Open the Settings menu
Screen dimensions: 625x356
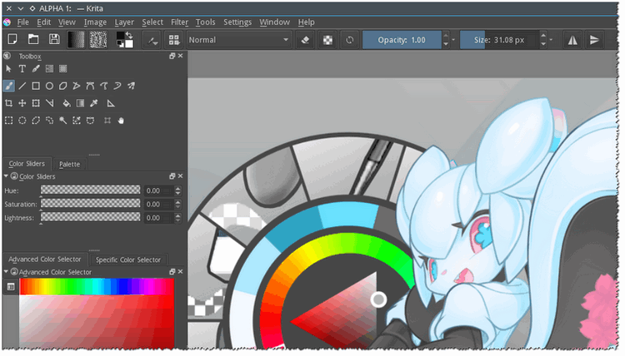pos(237,22)
